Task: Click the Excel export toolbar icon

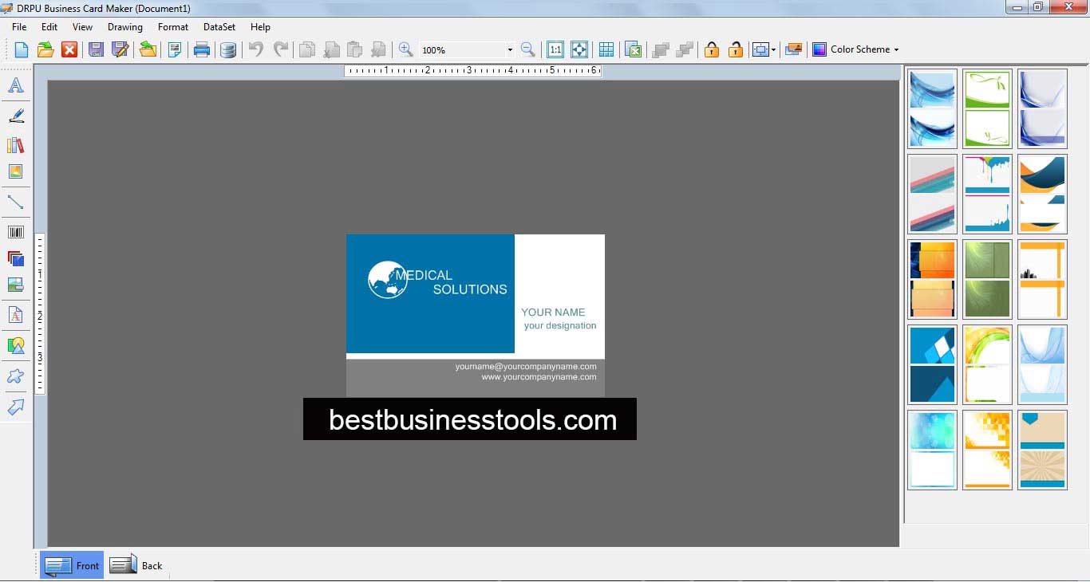Action: [633, 49]
